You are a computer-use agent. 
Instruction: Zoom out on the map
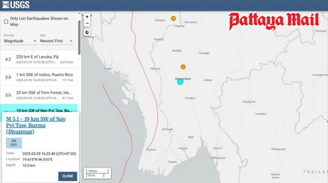87,23
